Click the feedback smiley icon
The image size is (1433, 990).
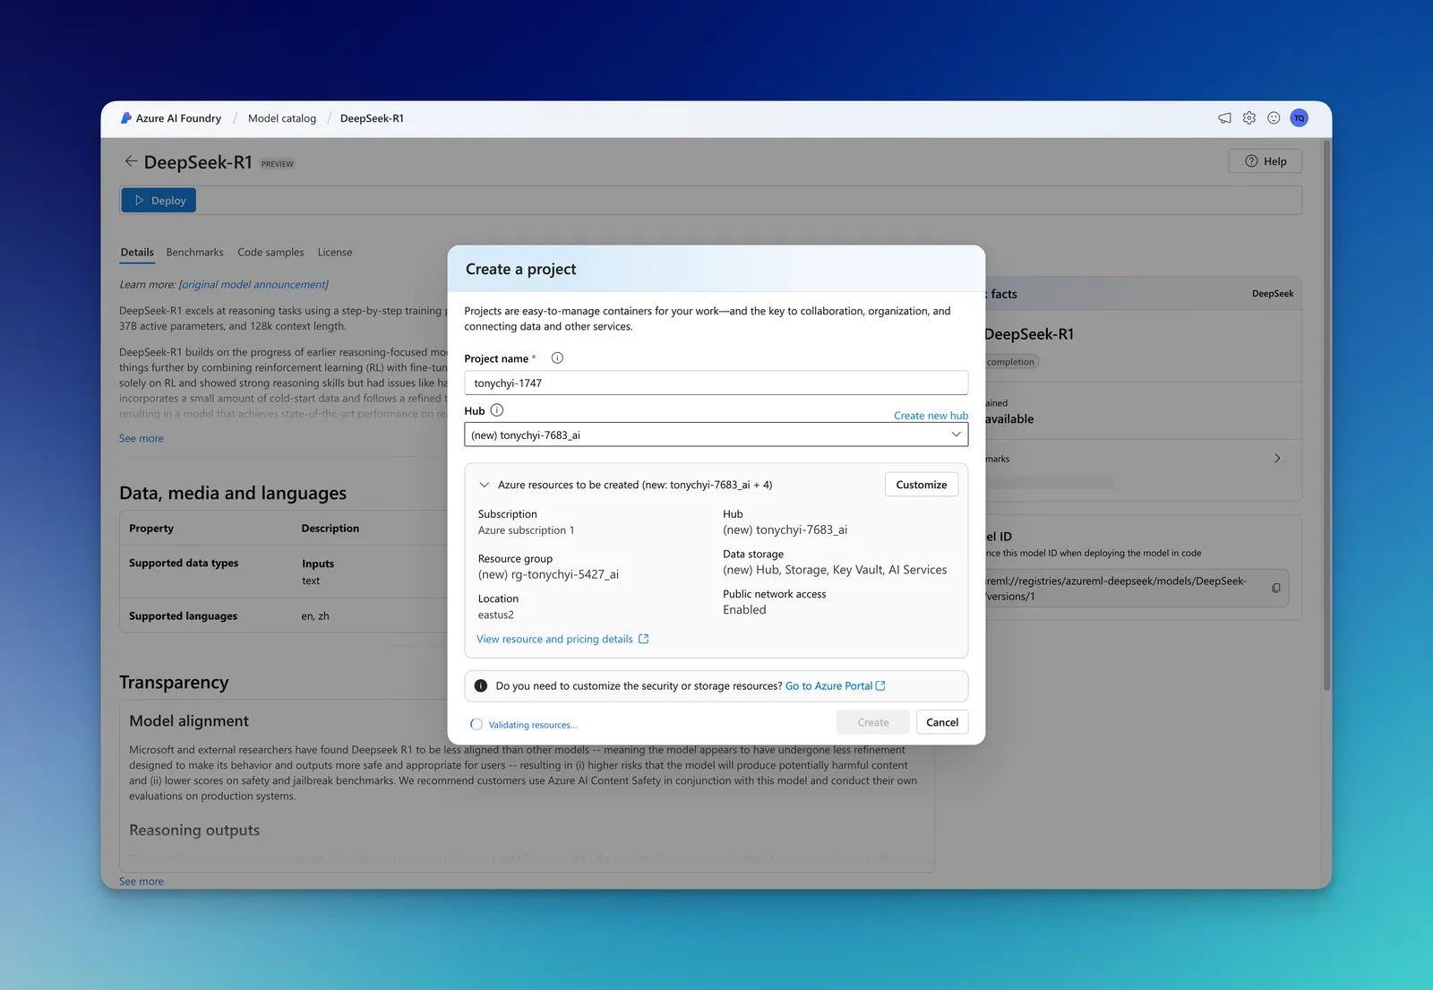point(1274,118)
